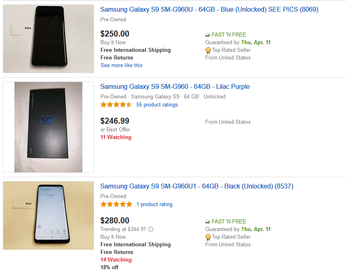This screenshot has width=346, height=272.
Task: Click Top Rated Seller badge on Black listing
Action: pyautogui.click(x=208, y=237)
